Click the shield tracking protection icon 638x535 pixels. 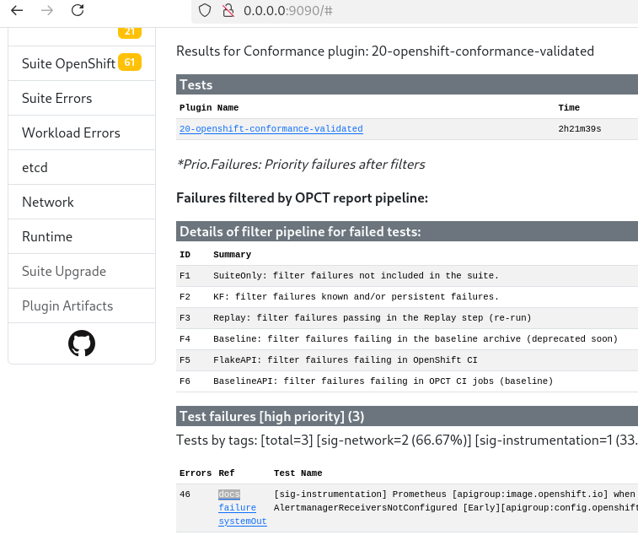click(x=205, y=11)
